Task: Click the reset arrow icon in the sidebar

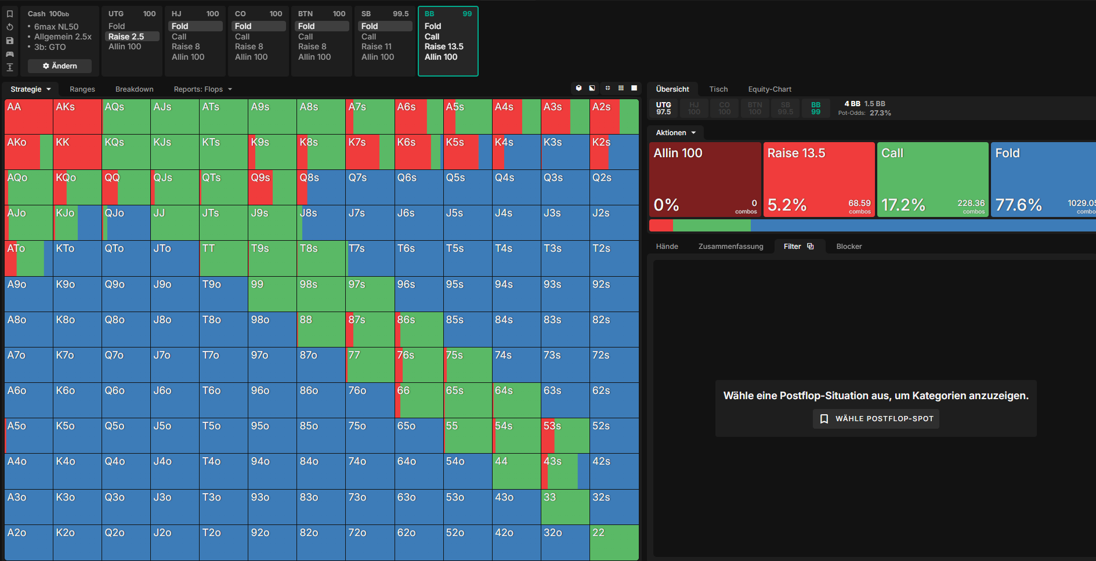Action: (10, 27)
